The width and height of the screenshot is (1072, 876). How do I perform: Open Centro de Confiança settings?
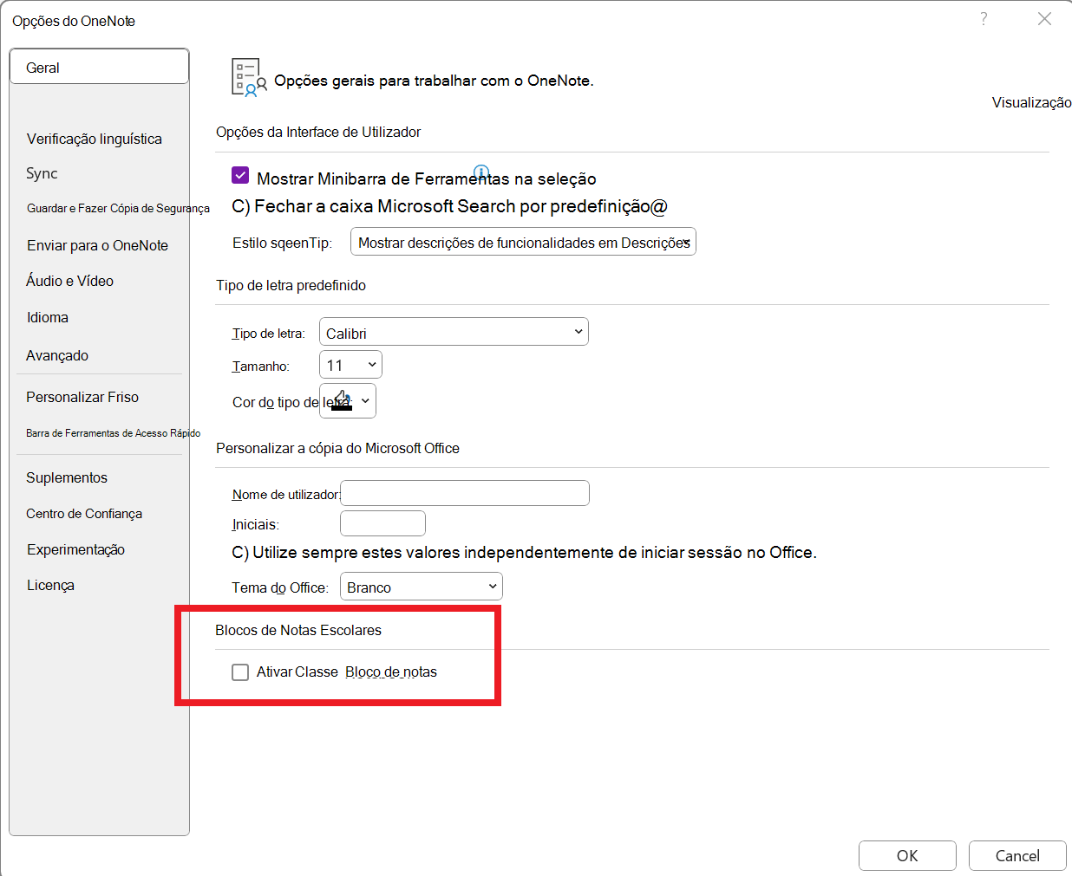coord(84,514)
